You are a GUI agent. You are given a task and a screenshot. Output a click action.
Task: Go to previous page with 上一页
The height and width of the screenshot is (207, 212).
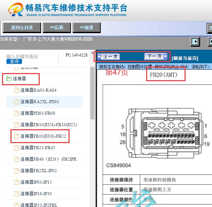[x=108, y=56]
